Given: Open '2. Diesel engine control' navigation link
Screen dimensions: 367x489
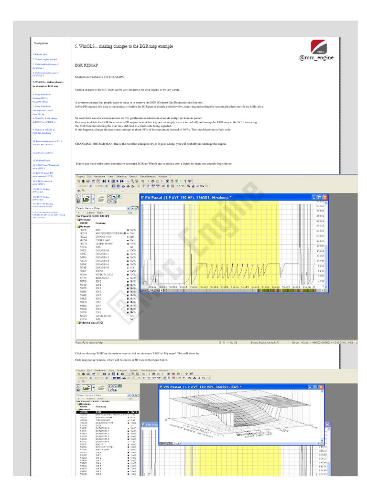Looking at the screenshot, I should [45, 59].
